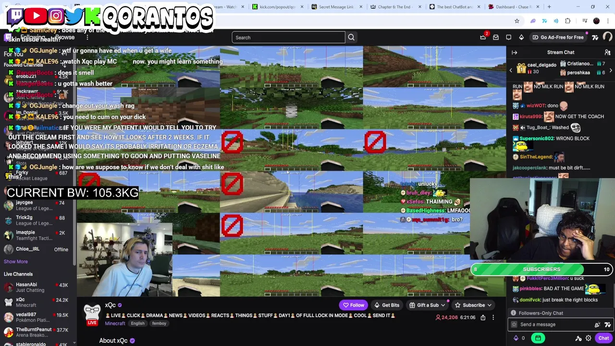
Task: Open vedal987 channel in sidebar
Action: pyautogui.click(x=37, y=317)
